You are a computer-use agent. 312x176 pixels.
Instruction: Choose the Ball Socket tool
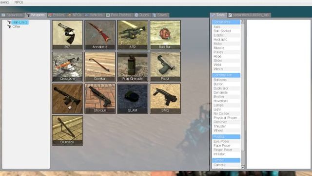click(226, 31)
